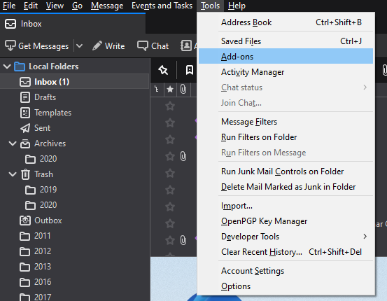Viewport: 387px width, 301px height.
Task: Toggle the star on first message row
Action: 170,106
